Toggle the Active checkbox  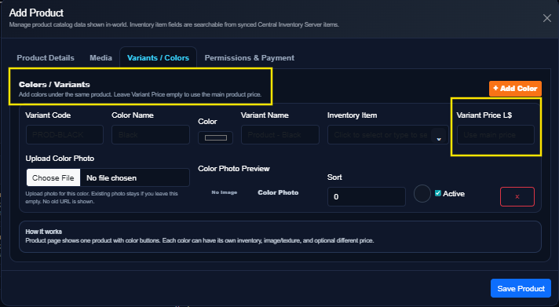point(438,193)
